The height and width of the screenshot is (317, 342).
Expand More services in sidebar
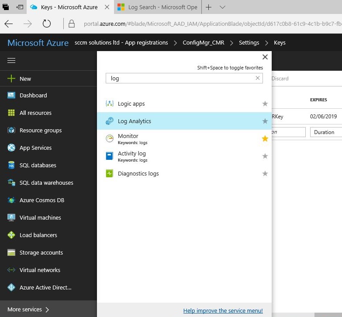tap(28, 309)
